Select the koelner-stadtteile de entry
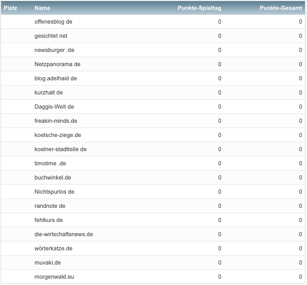 coord(60,150)
